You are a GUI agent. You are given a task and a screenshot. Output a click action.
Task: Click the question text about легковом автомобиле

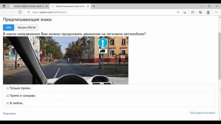point(75,34)
